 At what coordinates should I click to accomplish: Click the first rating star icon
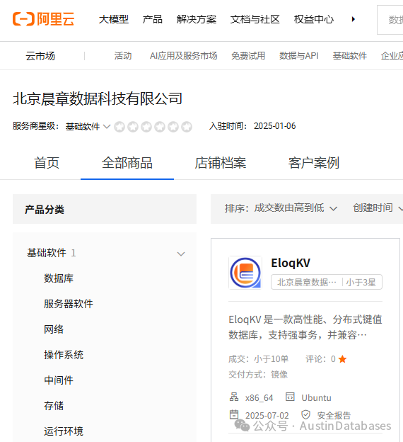(119, 127)
